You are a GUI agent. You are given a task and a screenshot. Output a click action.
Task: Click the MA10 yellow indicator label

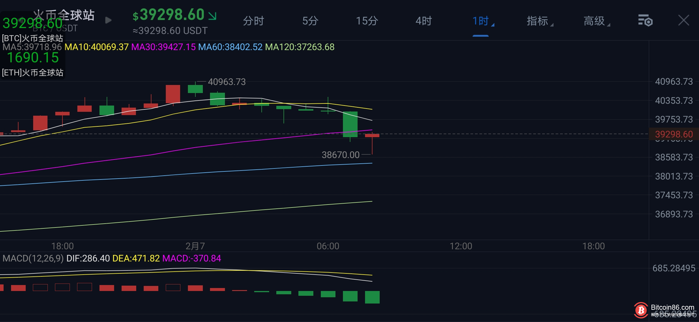pyautogui.click(x=96, y=47)
